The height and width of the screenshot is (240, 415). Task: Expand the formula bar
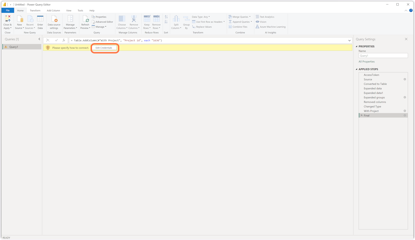coord(349,40)
